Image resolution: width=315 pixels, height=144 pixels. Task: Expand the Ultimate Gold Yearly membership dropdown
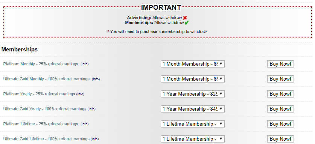(x=192, y=109)
